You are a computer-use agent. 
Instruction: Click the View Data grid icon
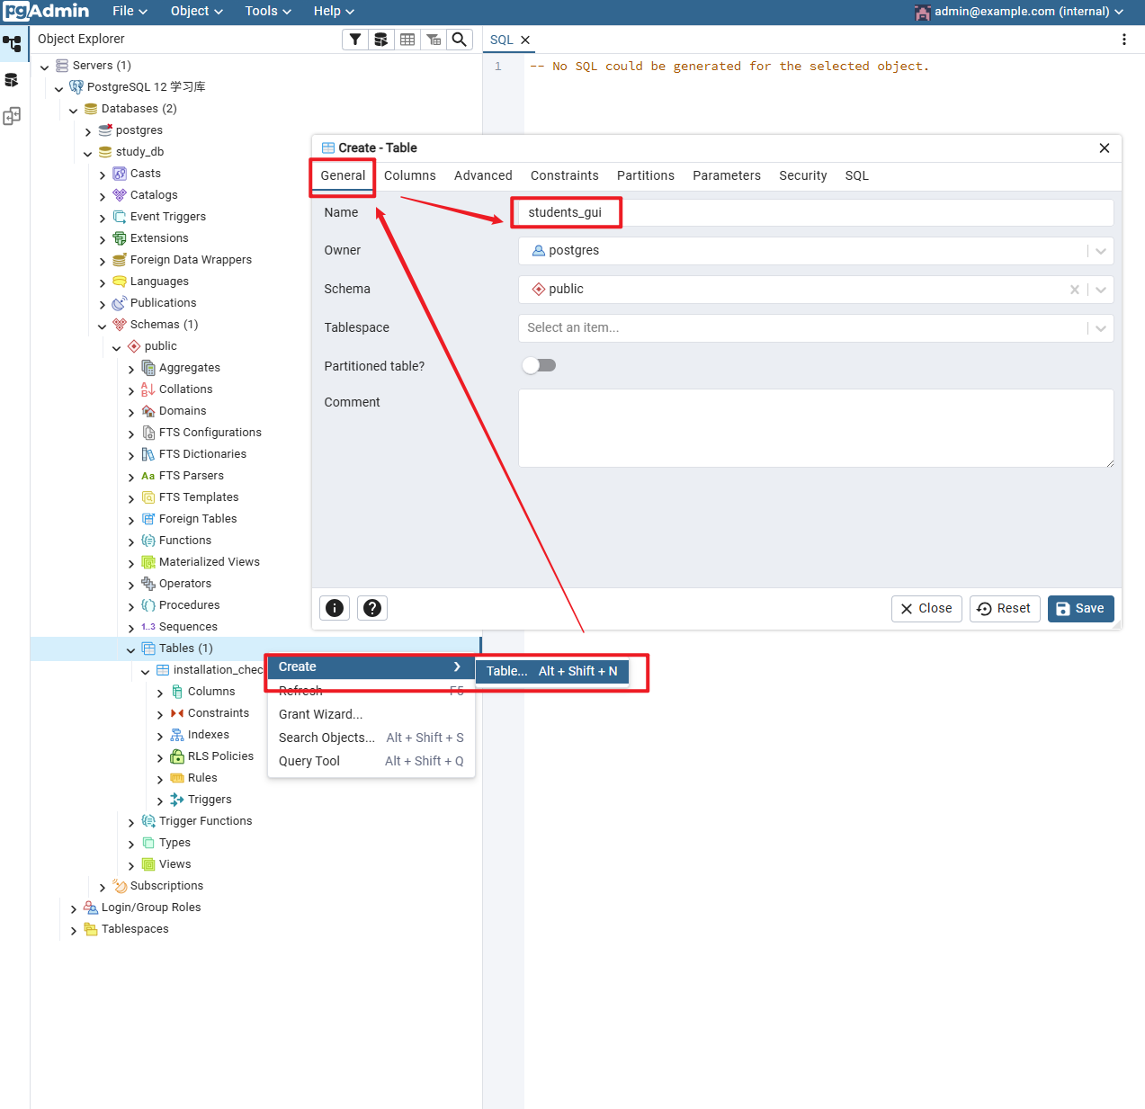pos(407,40)
